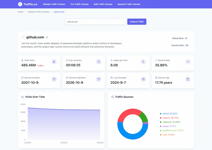Click the Global Rank value 61

(186, 38)
